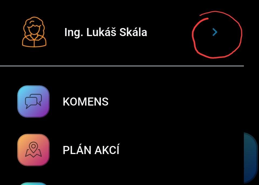Switch account using the chevron in red circle
Viewport: 259px width, 185px height.
point(215,32)
